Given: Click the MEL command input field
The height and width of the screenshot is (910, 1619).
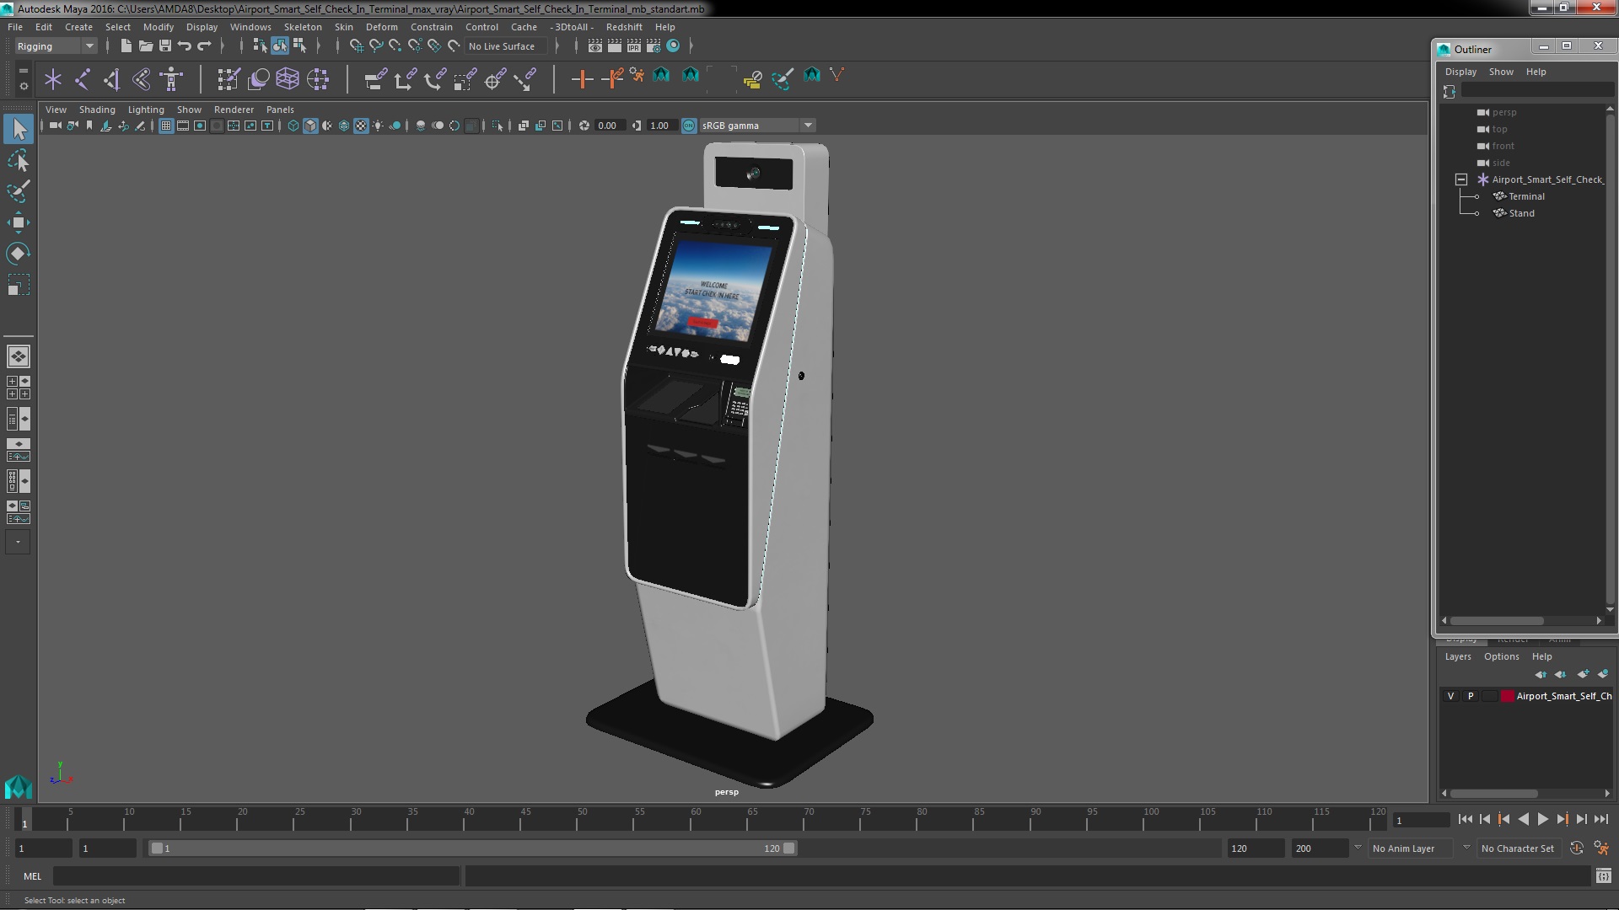Looking at the screenshot, I should (256, 876).
